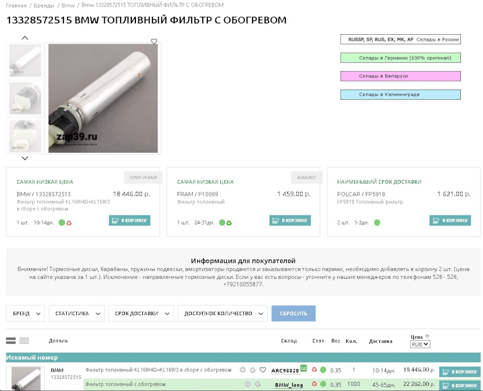Add the product to favorites via heart icon
483x391 pixels.
click(154, 42)
